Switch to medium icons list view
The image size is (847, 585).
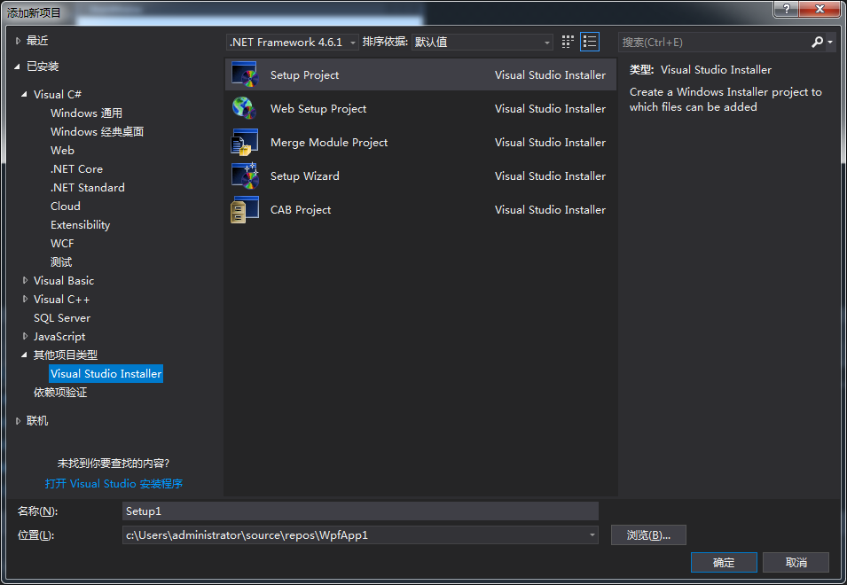point(589,42)
